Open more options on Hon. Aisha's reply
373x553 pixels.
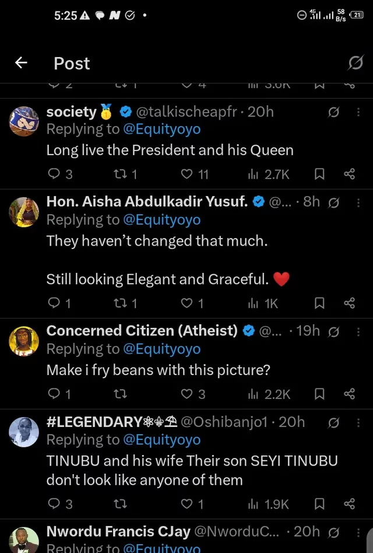click(358, 202)
